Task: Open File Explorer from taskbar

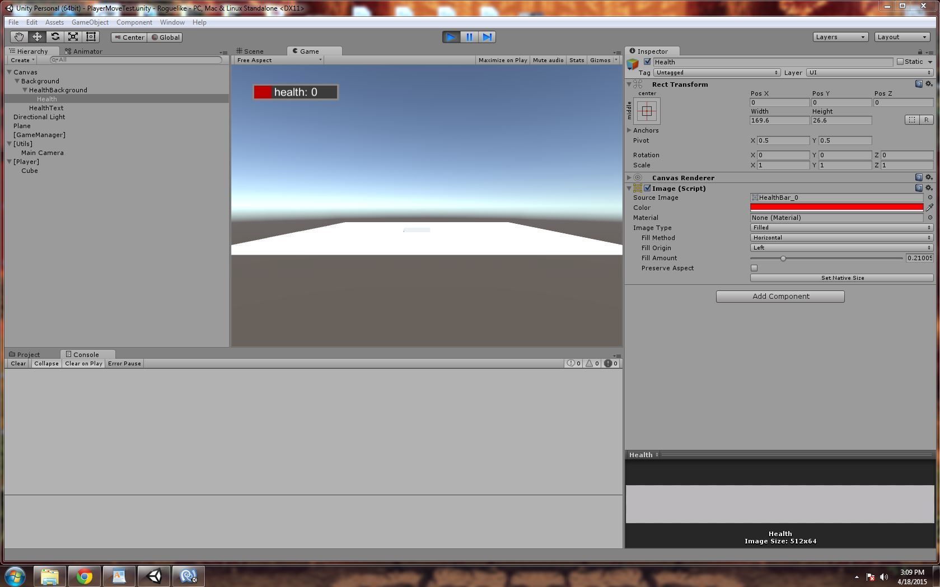Action: coord(49,576)
